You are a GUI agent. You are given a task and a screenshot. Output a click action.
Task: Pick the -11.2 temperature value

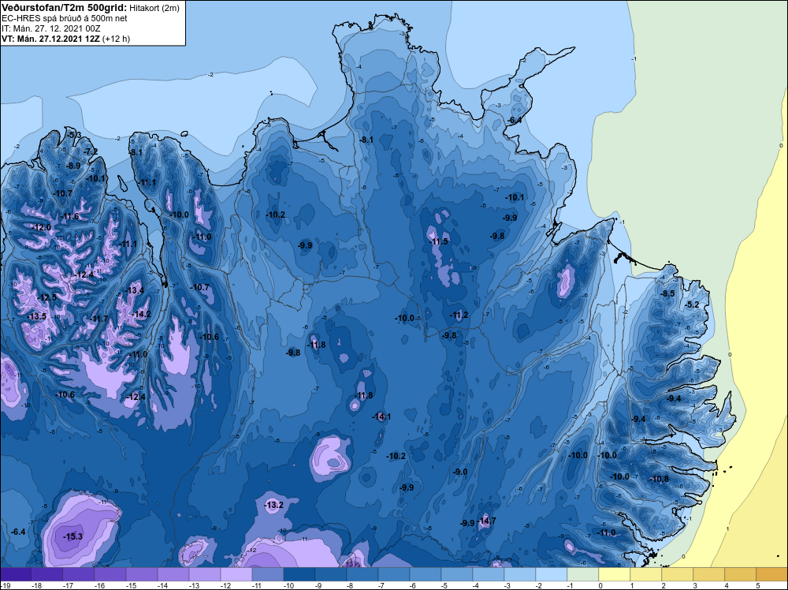tap(459, 315)
